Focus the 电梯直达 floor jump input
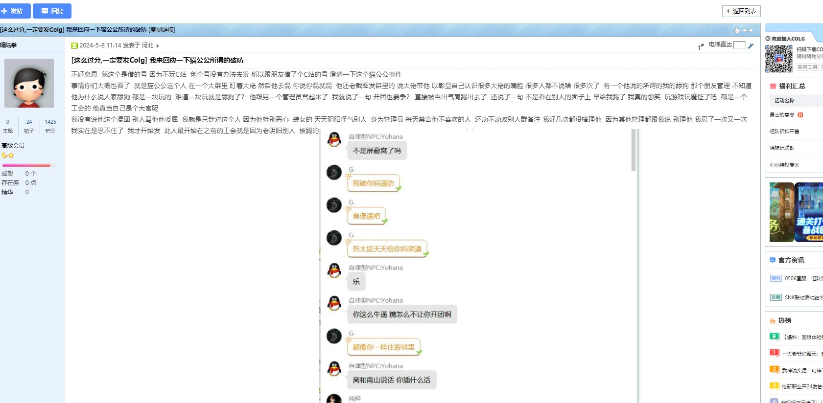This screenshot has width=823, height=403. (739, 45)
